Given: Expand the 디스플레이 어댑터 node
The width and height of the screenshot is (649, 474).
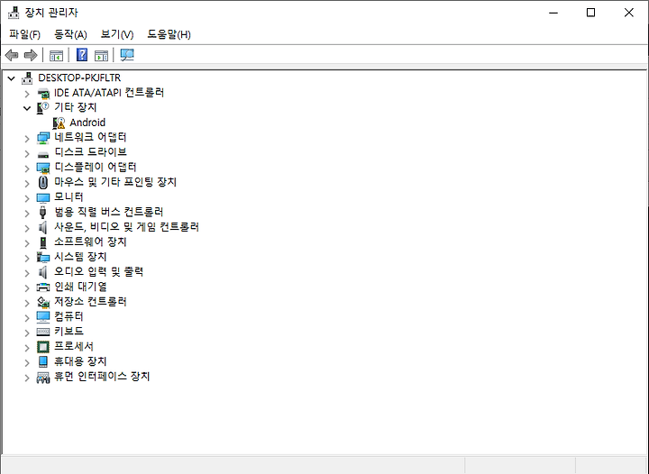Looking at the screenshot, I should coord(27,169).
